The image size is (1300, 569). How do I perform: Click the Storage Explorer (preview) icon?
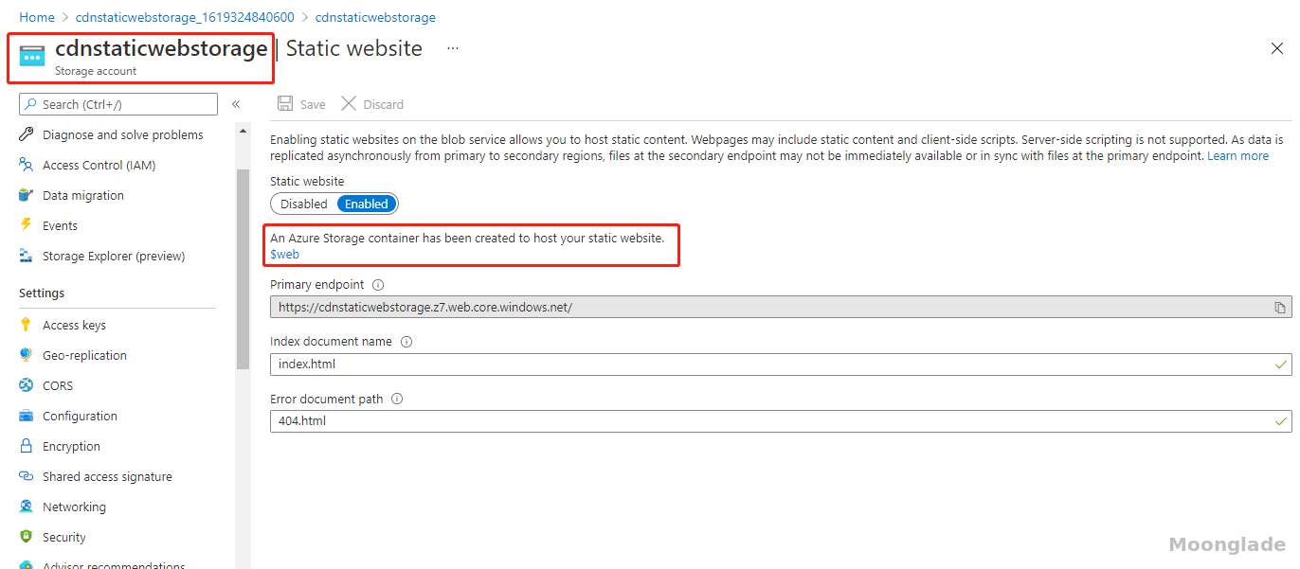pyautogui.click(x=27, y=256)
